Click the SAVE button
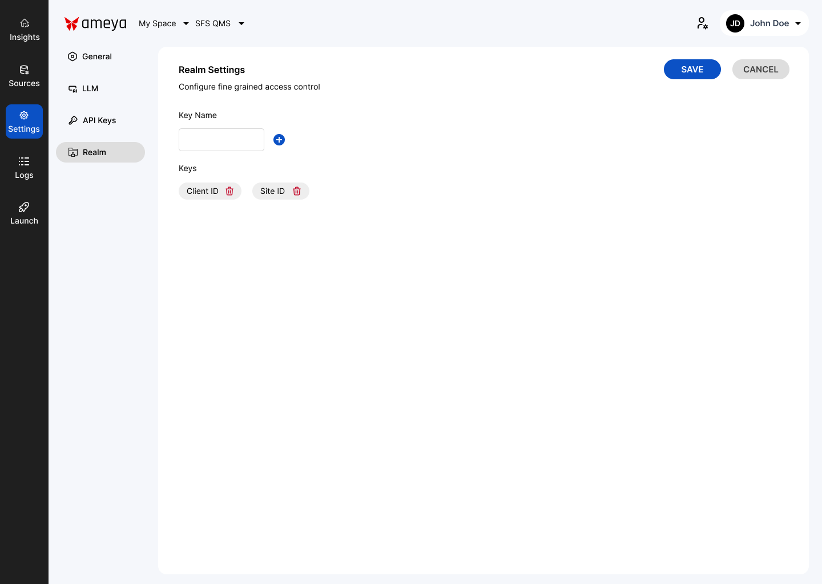Image resolution: width=822 pixels, height=584 pixels. [x=692, y=70]
